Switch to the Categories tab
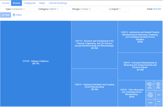 [x=30, y=3]
